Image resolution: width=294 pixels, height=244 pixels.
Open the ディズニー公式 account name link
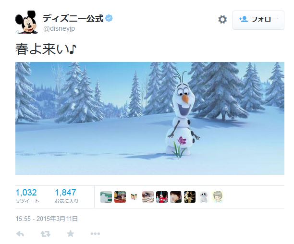click(73, 18)
